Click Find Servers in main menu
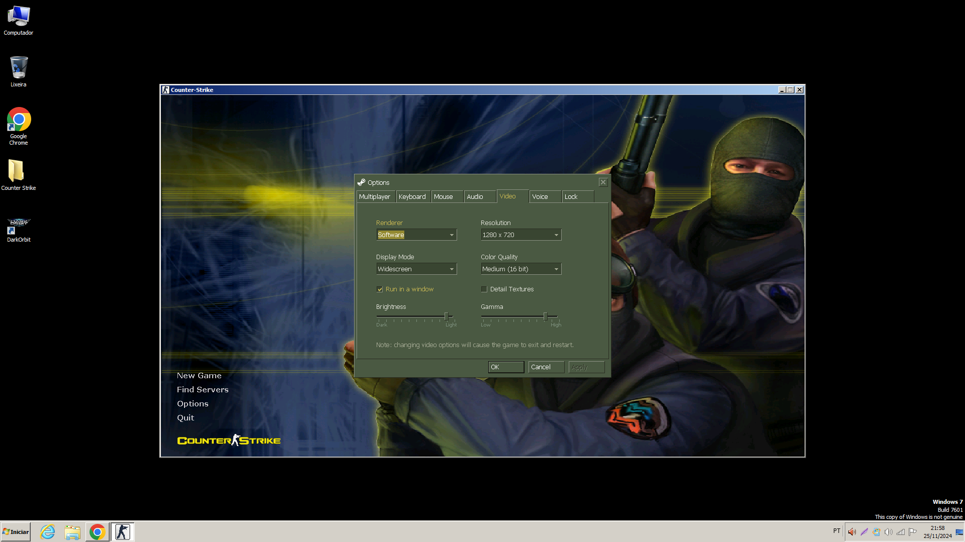965x542 pixels. coord(203,390)
